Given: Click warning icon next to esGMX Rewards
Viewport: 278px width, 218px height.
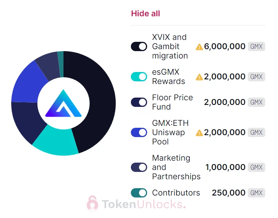Looking at the screenshot, I should [199, 77].
